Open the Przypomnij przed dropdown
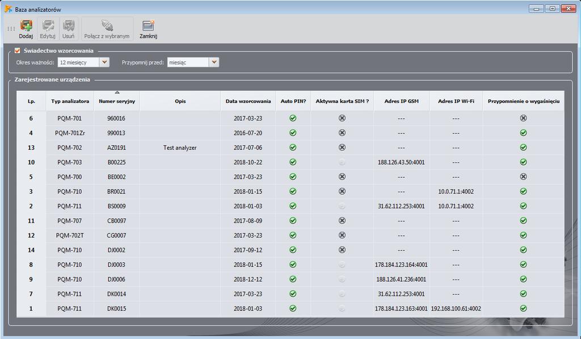 click(x=214, y=62)
